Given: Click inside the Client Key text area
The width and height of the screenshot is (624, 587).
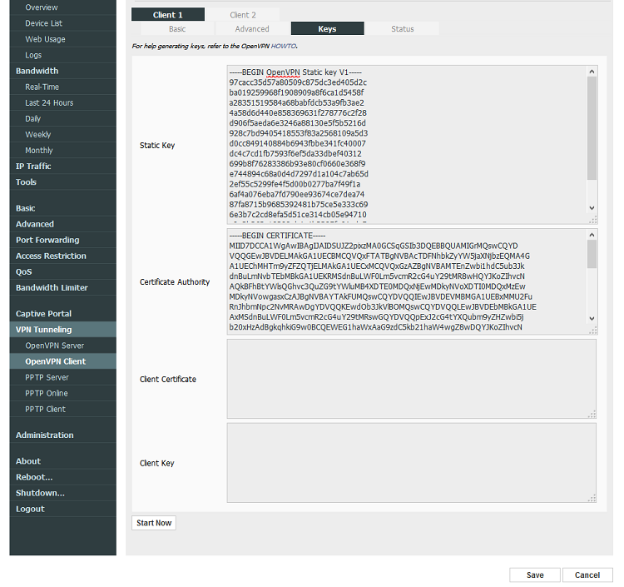Looking at the screenshot, I should pos(411,463).
